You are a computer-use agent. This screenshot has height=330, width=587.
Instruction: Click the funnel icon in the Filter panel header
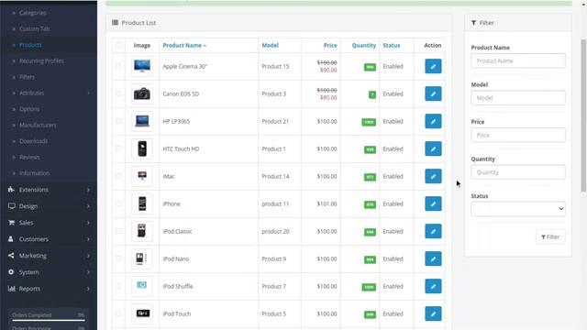point(473,23)
